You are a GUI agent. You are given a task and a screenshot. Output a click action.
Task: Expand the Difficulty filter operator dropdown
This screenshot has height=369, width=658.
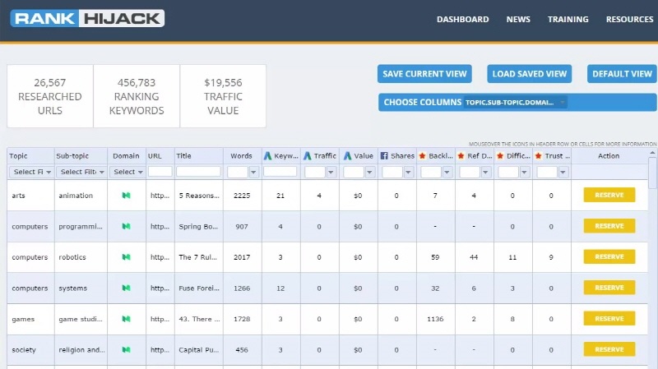(524, 173)
